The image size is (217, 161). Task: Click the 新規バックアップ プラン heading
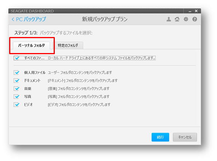click(105, 19)
